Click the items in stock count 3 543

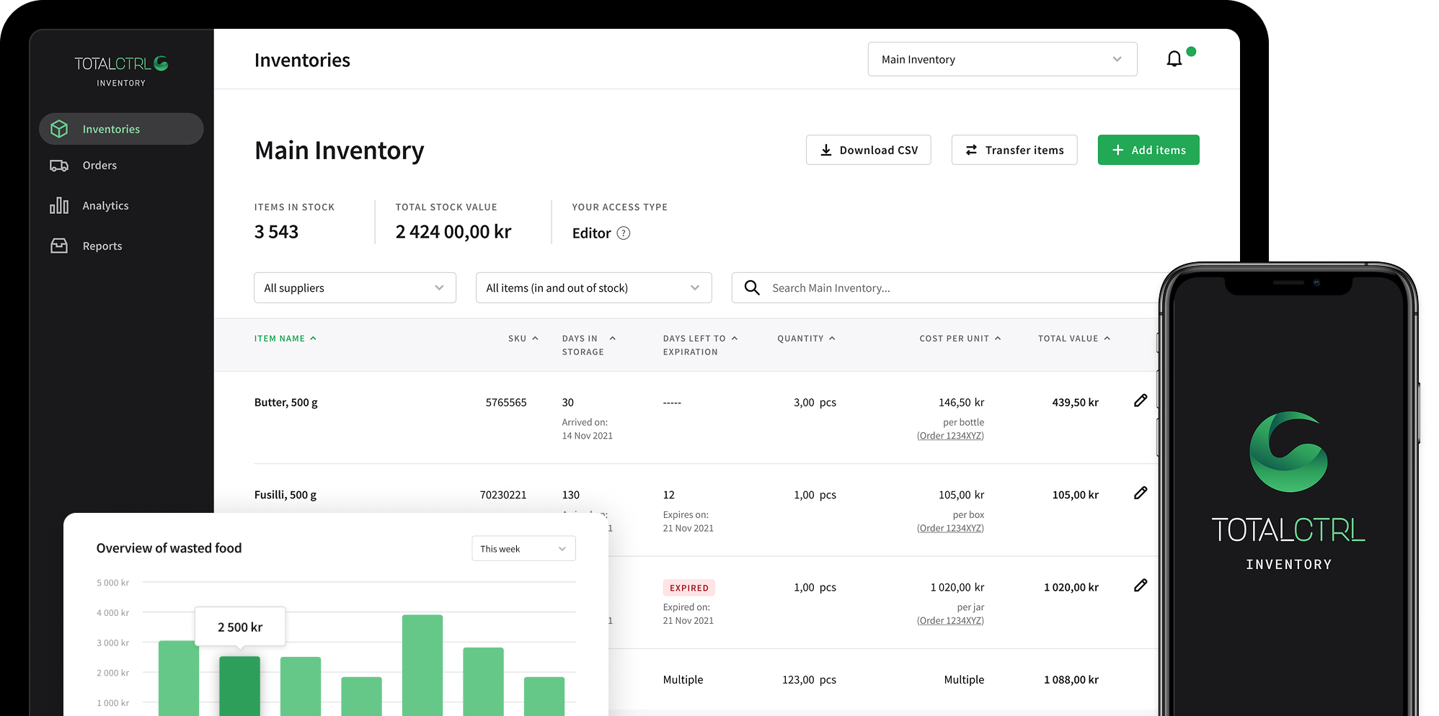[x=276, y=232]
